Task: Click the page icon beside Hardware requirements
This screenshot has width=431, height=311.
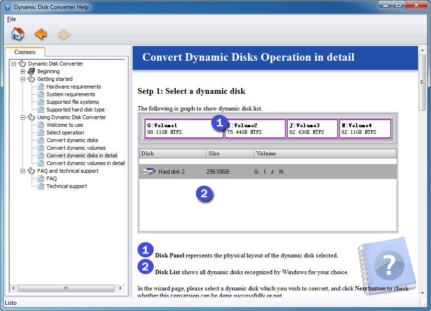Action: coord(41,87)
